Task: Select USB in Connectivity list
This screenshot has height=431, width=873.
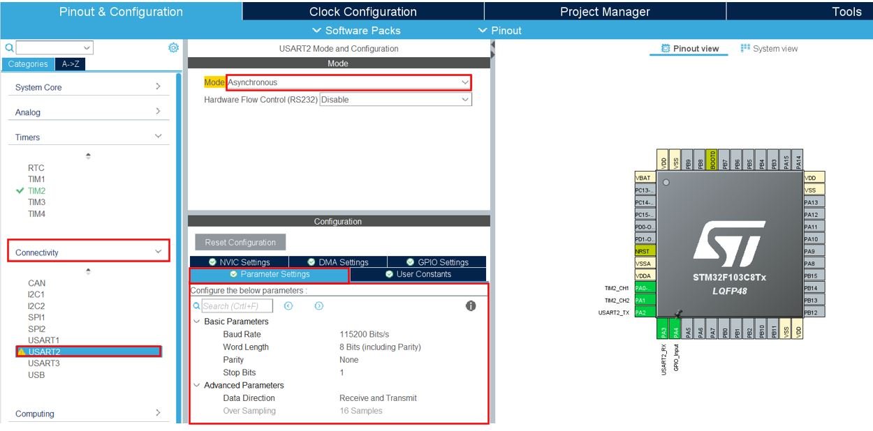Action: point(36,375)
